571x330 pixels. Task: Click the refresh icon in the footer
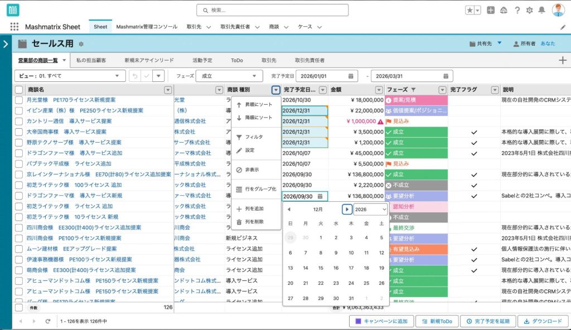tap(48, 321)
